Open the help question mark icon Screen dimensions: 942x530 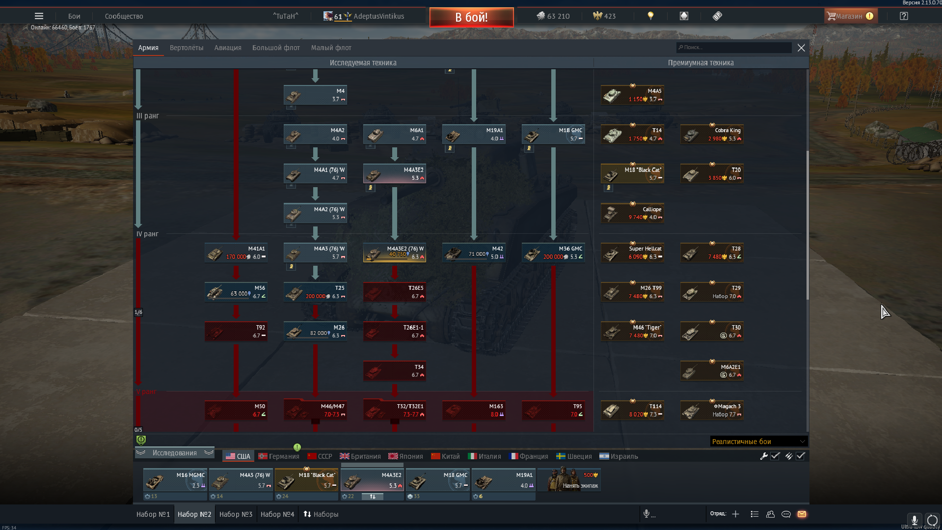(x=904, y=16)
